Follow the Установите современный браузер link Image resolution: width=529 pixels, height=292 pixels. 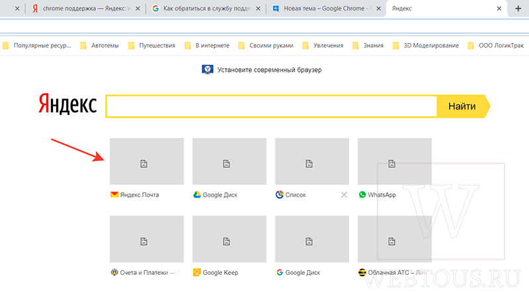click(x=269, y=70)
